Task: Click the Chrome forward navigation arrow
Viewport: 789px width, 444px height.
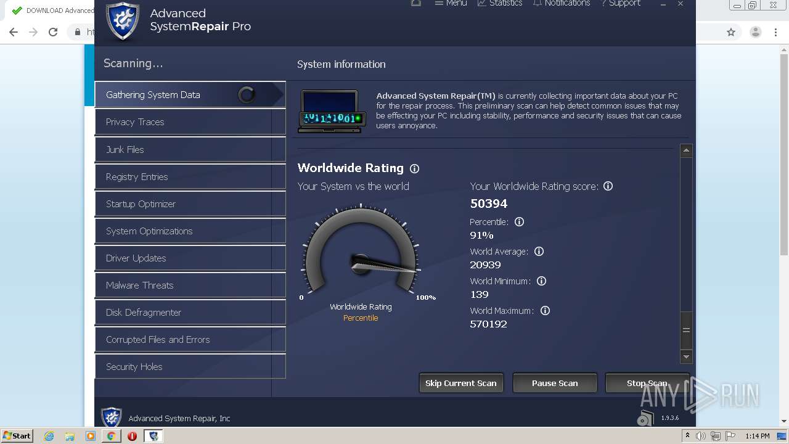Action: tap(33, 32)
